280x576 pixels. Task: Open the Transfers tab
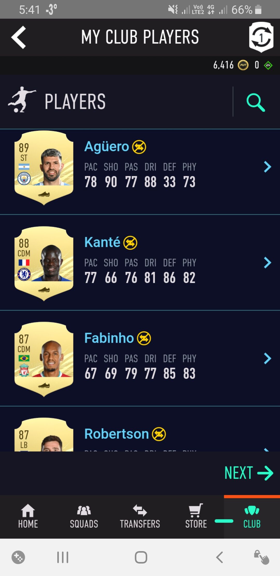pyautogui.click(x=140, y=516)
